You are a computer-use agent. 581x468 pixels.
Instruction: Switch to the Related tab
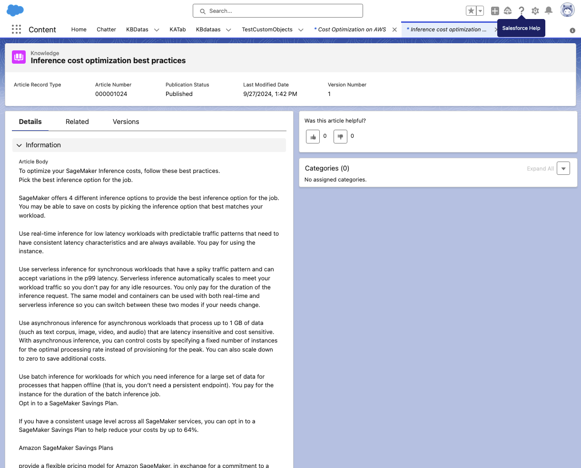point(77,122)
